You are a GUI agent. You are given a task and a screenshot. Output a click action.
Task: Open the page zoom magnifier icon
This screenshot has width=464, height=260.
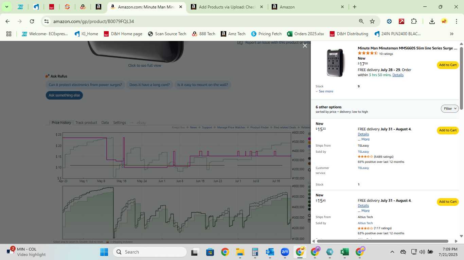[x=361, y=21]
